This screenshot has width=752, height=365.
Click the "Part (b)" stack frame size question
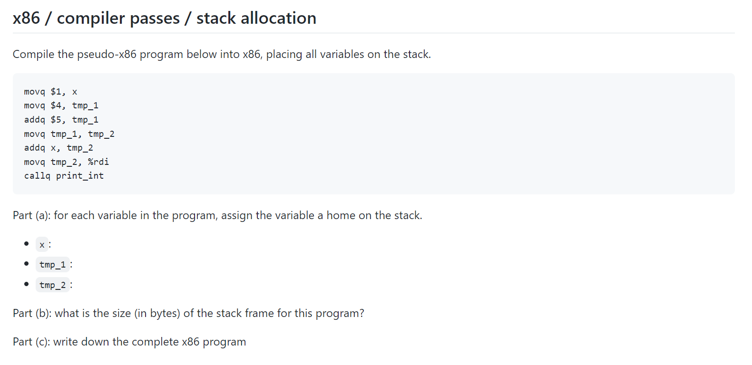[x=188, y=313]
